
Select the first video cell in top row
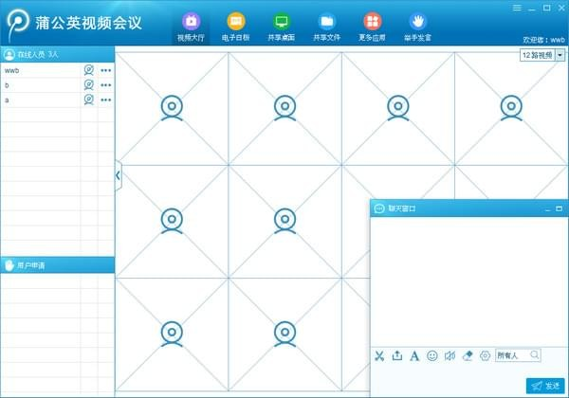172,108
